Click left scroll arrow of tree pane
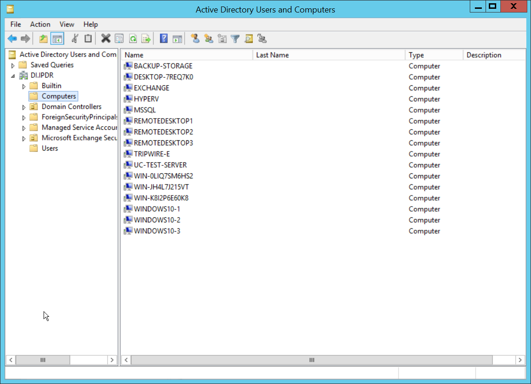This screenshot has height=384, width=531. pos(11,360)
